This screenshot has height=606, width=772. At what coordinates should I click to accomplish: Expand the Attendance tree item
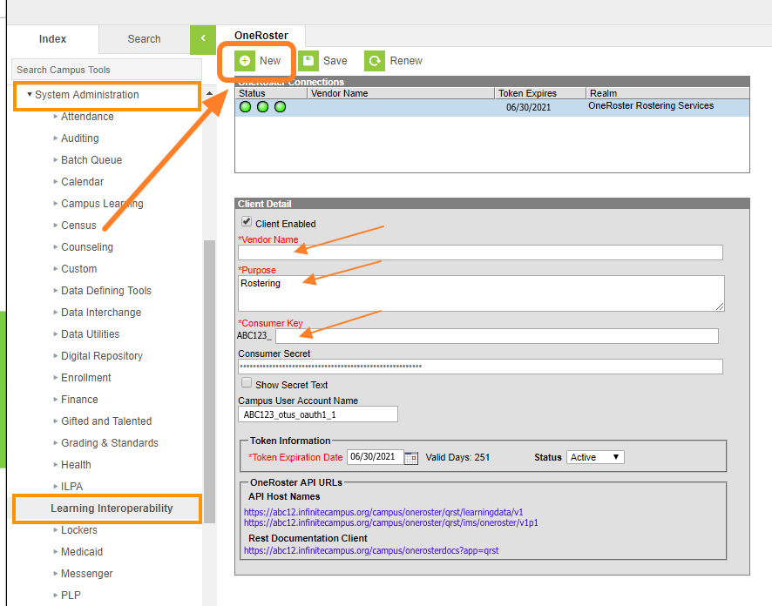[56, 116]
